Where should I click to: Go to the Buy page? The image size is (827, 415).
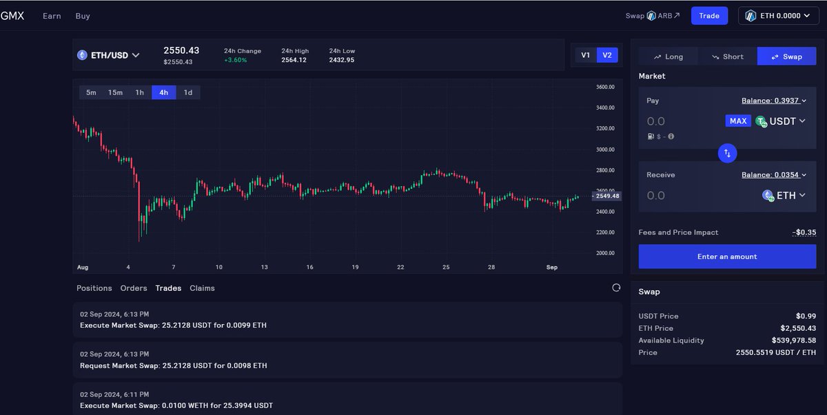click(83, 16)
